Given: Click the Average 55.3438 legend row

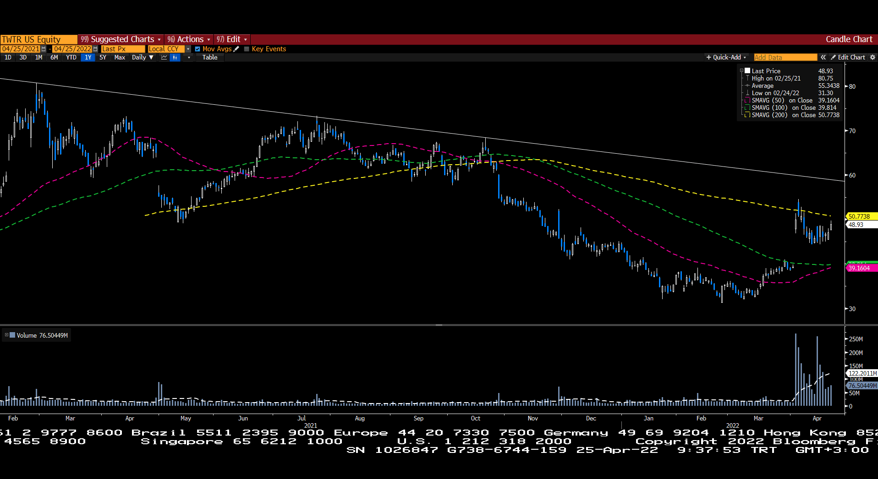Looking at the screenshot, I should (x=792, y=86).
